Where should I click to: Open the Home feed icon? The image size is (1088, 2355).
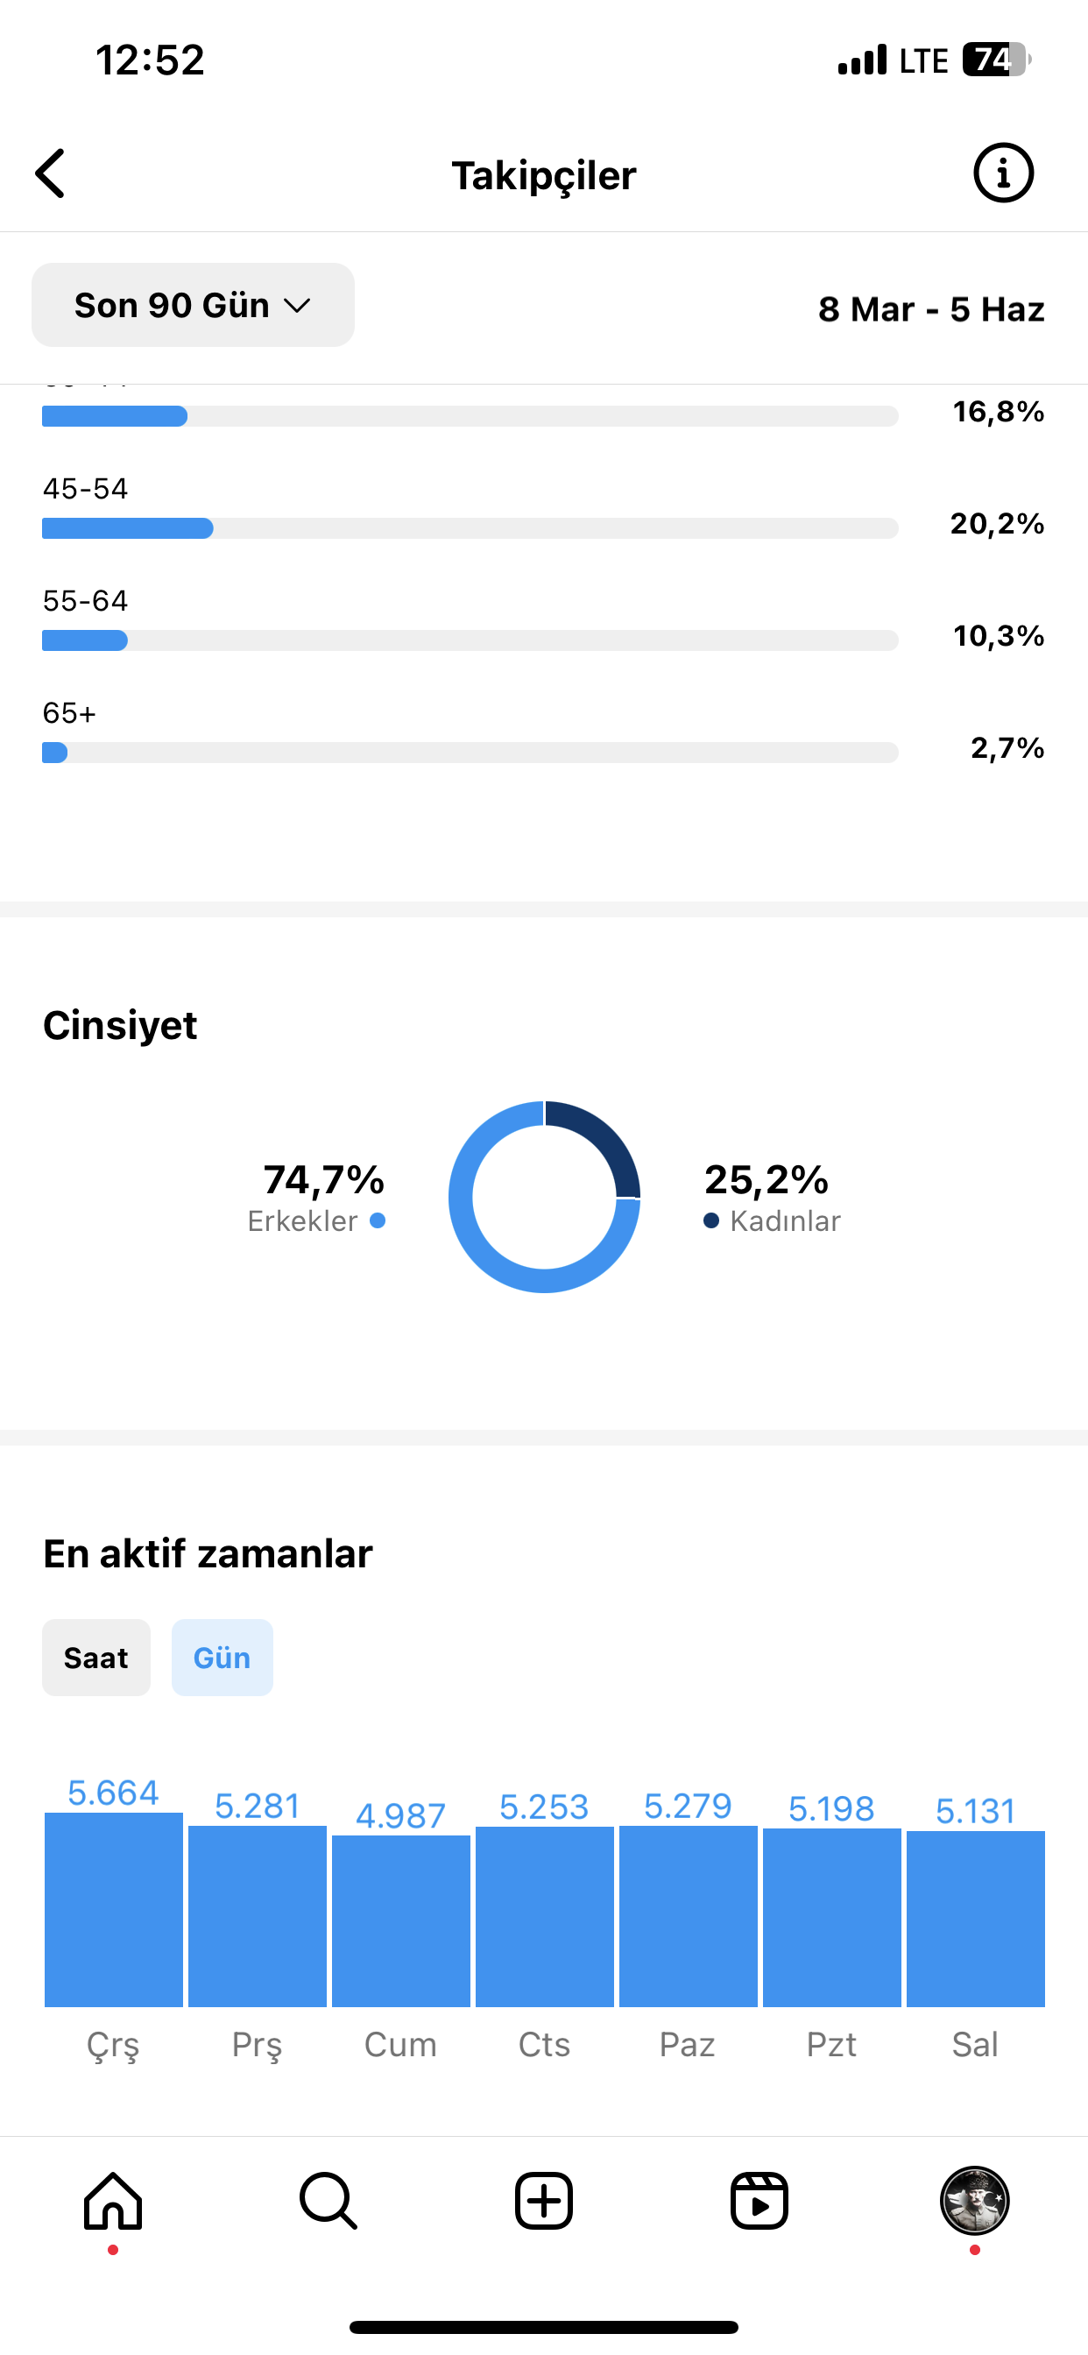(113, 2201)
